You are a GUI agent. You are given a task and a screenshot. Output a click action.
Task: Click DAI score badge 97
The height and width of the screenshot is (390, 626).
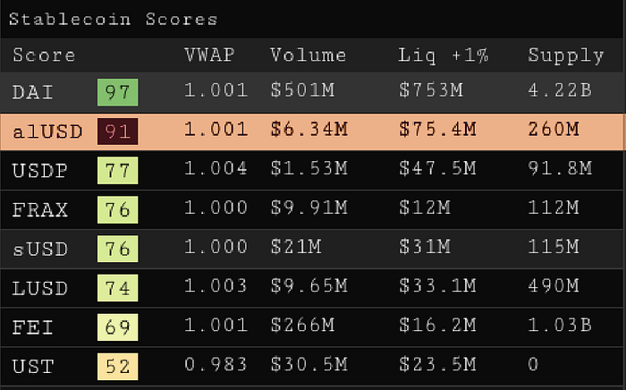click(118, 92)
